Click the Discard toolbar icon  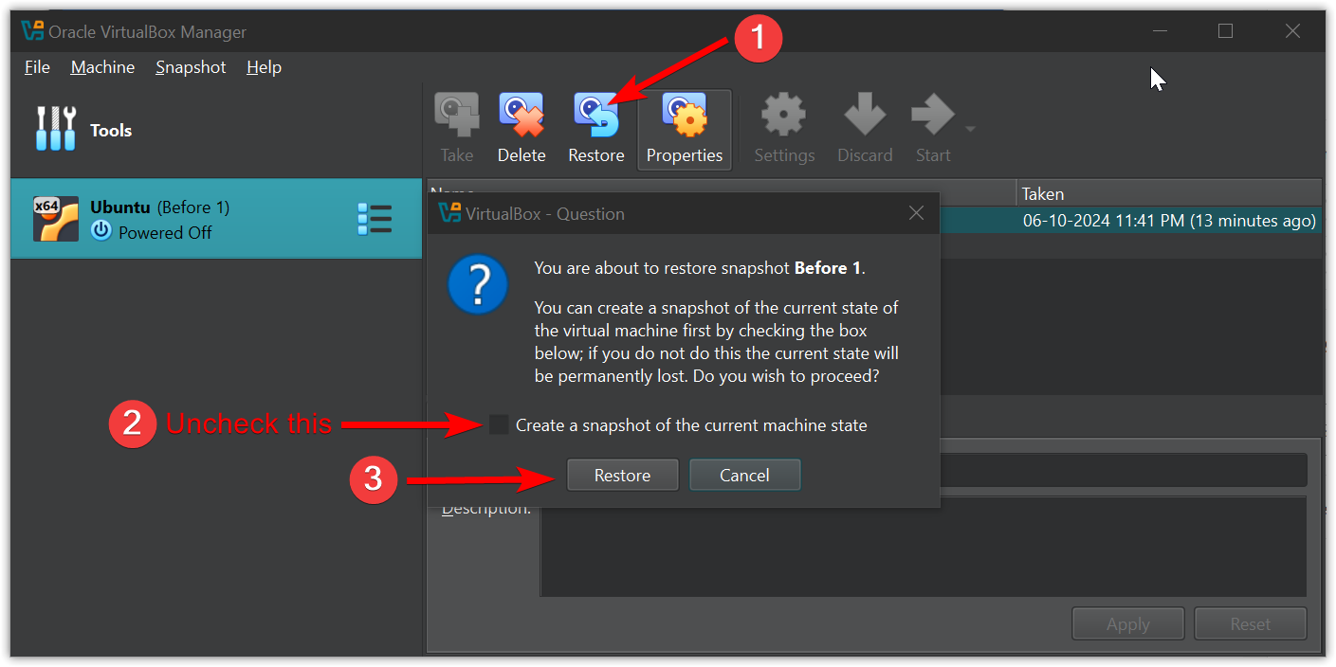tap(864, 114)
